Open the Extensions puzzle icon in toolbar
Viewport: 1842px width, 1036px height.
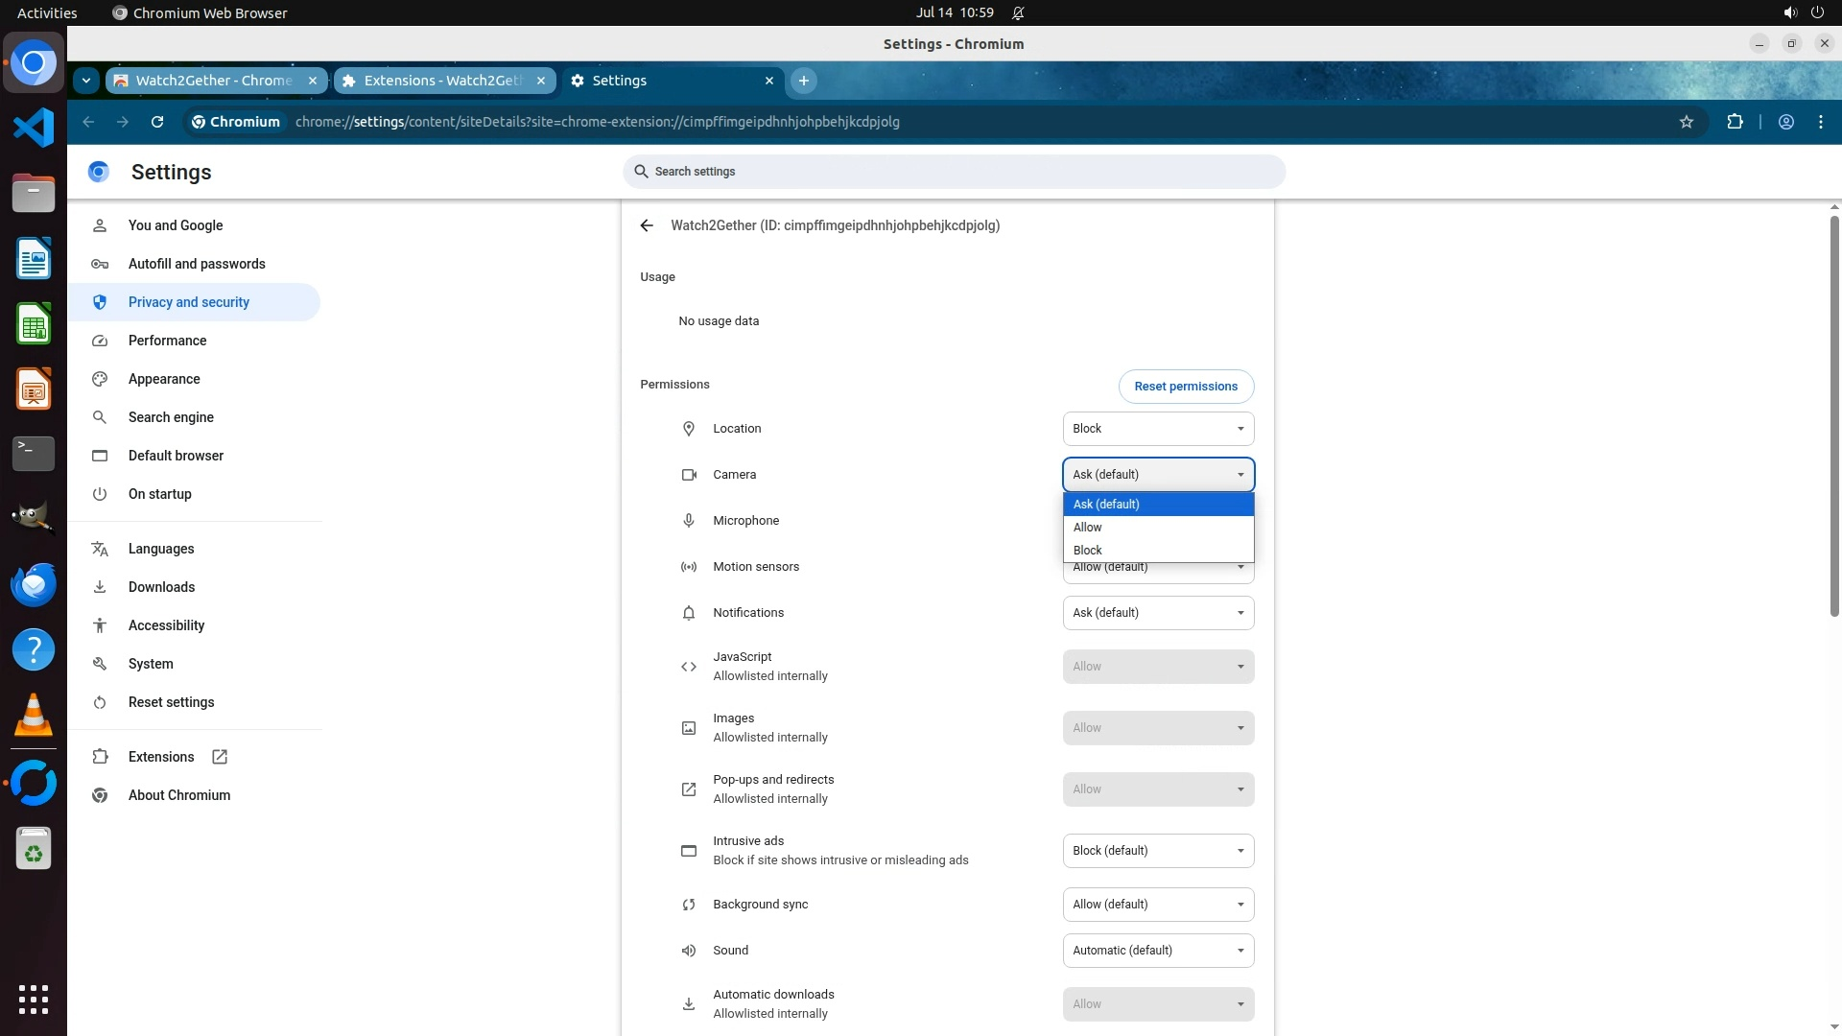point(1735,122)
